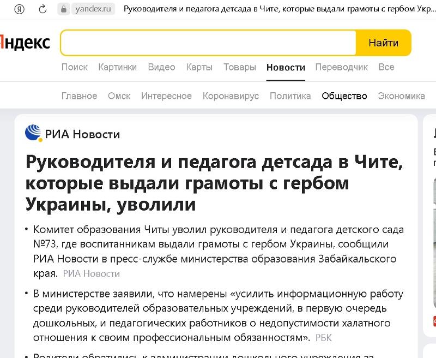Show all services via Все
Screen dimensions: 436x358
click(x=386, y=67)
